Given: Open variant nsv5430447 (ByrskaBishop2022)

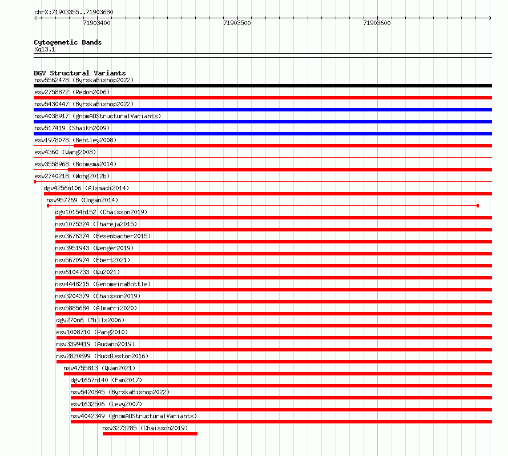Looking at the screenshot, I should [84, 104].
